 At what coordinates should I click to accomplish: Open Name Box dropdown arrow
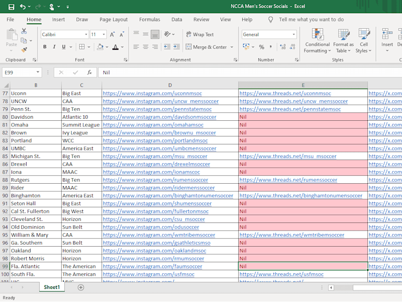point(38,72)
